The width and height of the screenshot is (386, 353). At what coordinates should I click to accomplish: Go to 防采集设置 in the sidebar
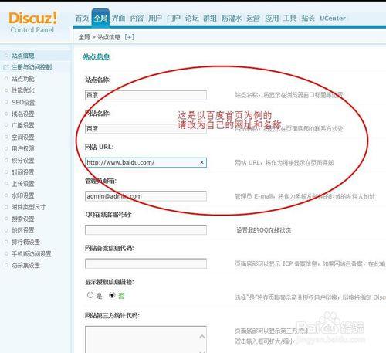pyautogui.click(x=25, y=265)
